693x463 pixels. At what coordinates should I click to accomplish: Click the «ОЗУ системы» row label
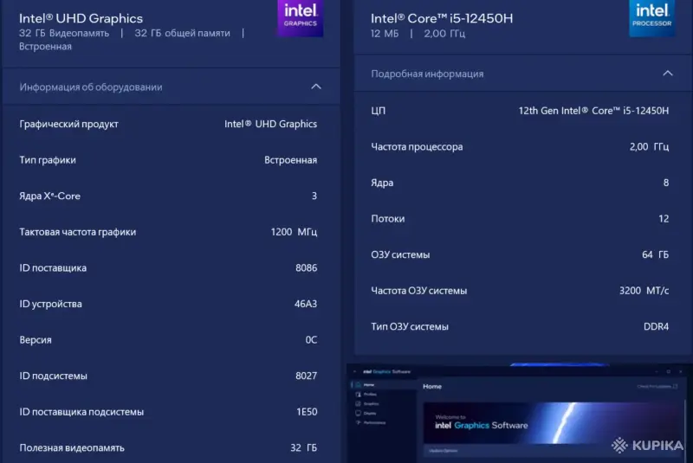point(400,254)
